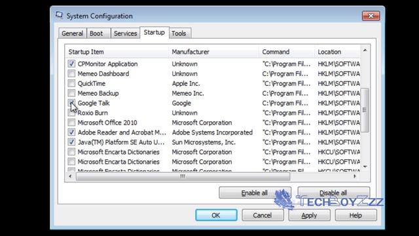Click the Apply button
This screenshot has width=419, height=236.
309,215
